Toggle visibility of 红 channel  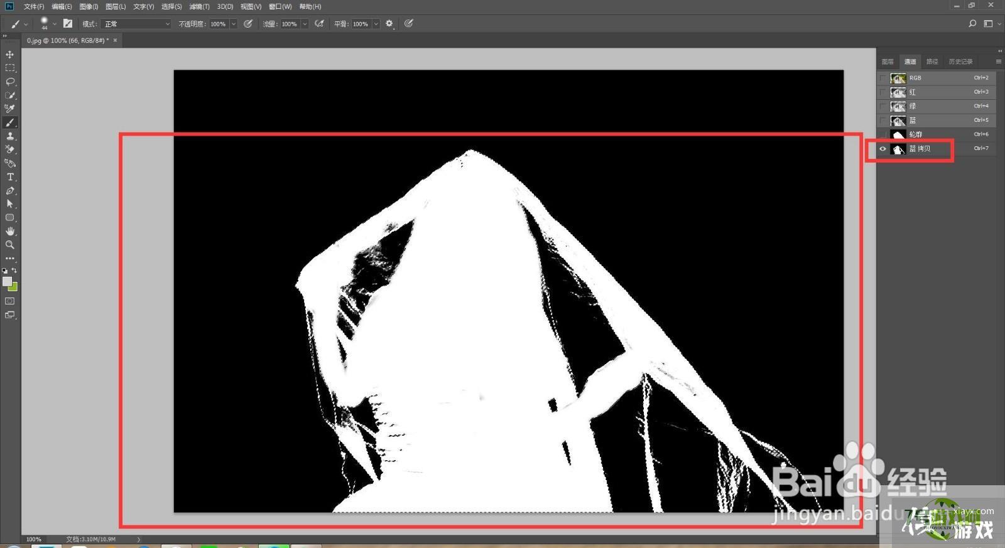pos(883,92)
